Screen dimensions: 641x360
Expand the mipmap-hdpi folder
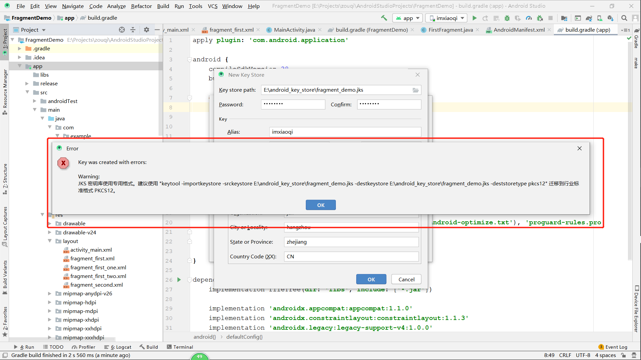[x=50, y=302]
